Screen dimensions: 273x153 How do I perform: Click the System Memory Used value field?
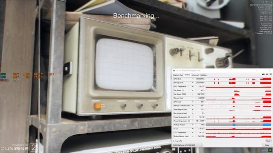click(x=200, y=136)
